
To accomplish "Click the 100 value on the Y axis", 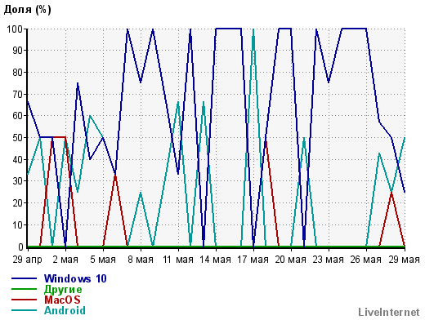I will click(15, 29).
